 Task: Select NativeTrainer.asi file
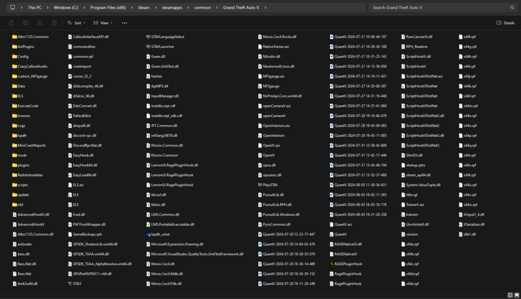coord(274,46)
